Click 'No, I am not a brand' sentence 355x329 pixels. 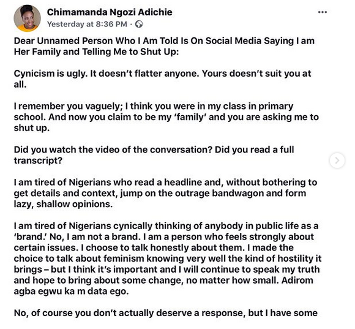[95, 236]
